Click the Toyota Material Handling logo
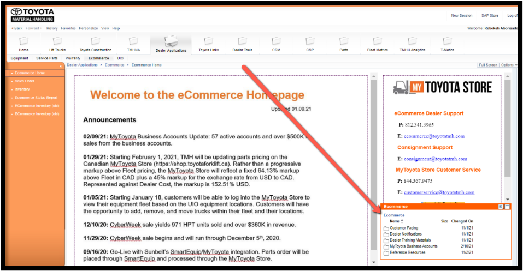Viewport: 523px width, 271px height. click(x=32, y=15)
